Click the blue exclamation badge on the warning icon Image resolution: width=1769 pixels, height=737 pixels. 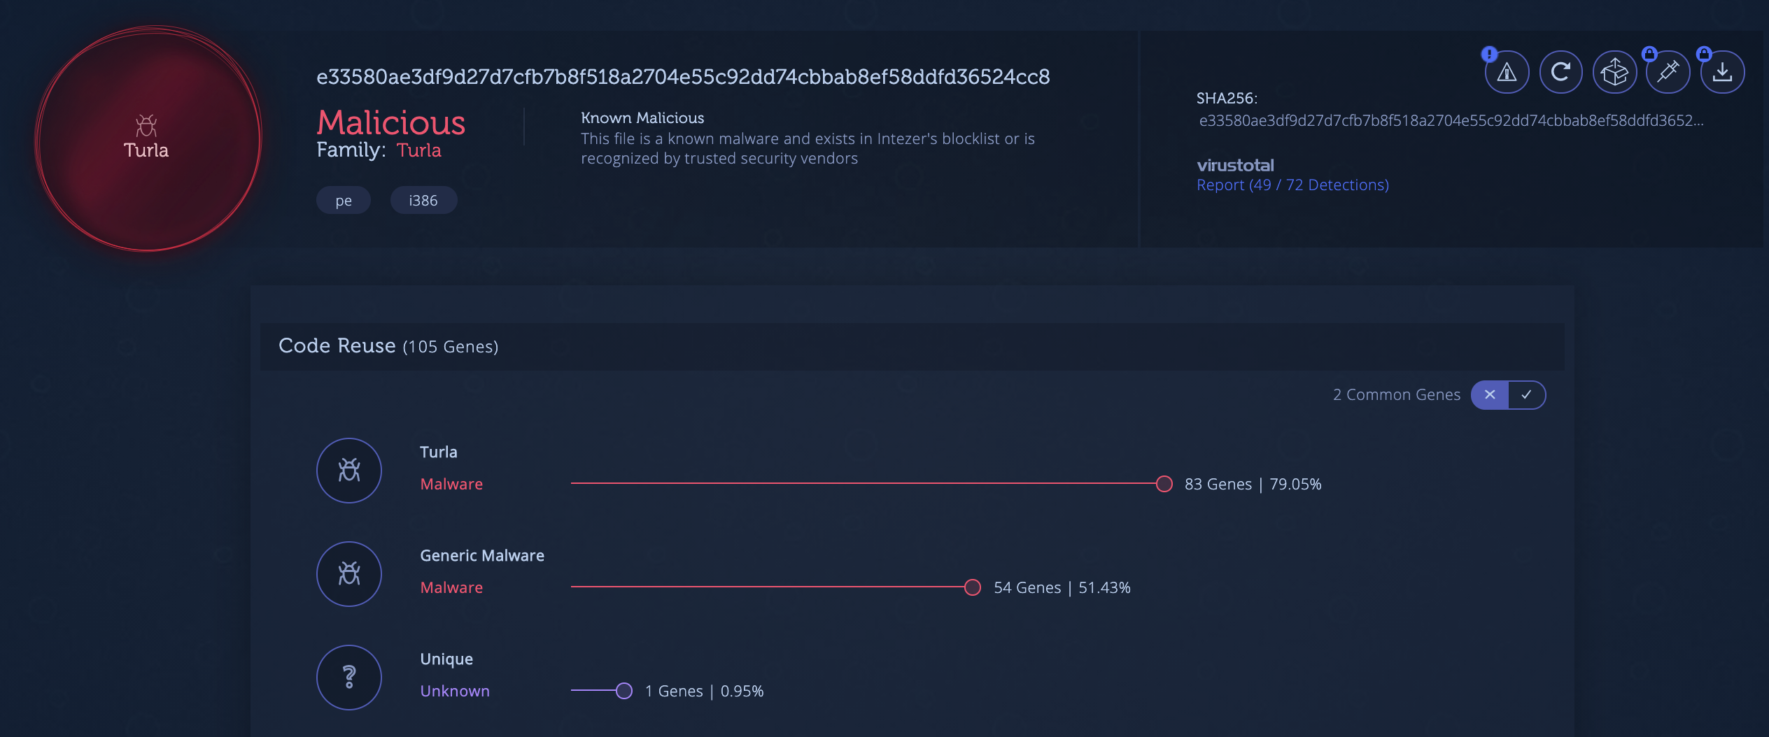(1489, 54)
